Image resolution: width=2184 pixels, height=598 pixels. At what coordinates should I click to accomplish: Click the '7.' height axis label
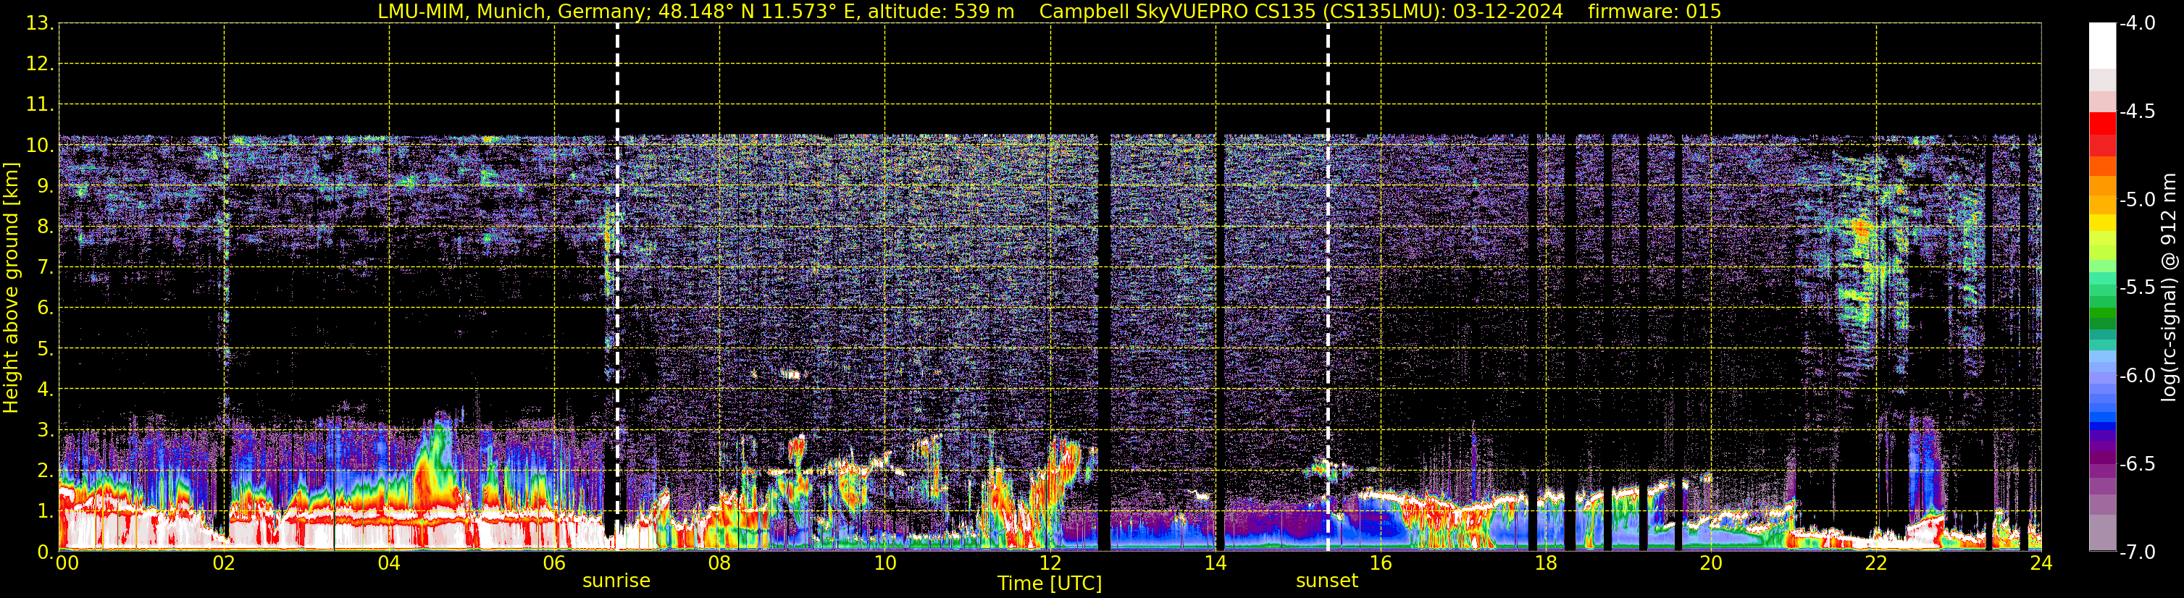click(x=44, y=268)
